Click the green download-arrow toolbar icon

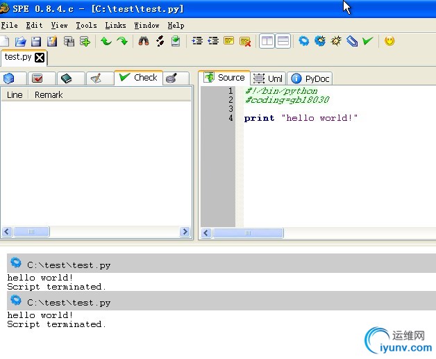(x=176, y=41)
